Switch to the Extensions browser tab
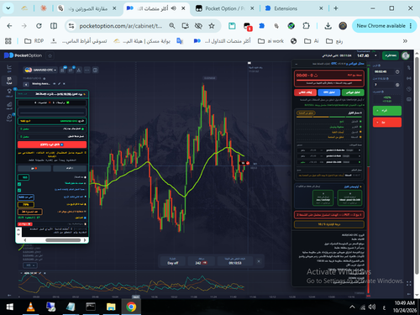This screenshot has height=315, width=420. (x=293, y=8)
